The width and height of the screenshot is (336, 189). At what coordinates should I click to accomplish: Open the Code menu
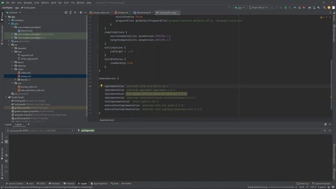click(x=37, y=3)
